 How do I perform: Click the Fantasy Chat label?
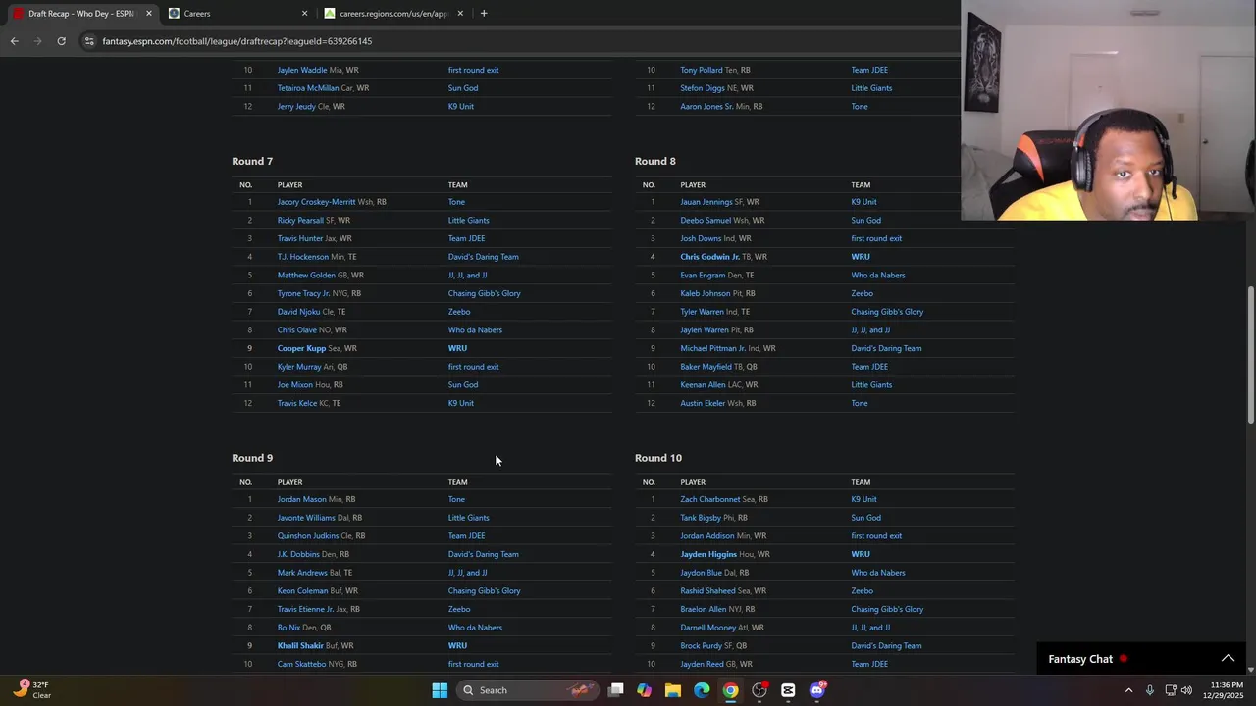(x=1080, y=659)
